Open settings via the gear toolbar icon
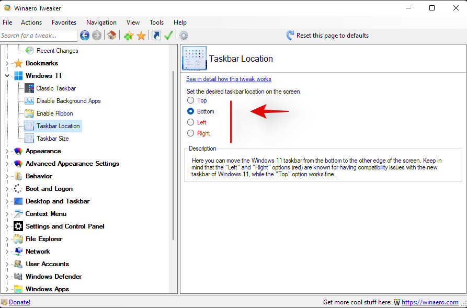Image resolution: width=467 pixels, height=308 pixels. (184, 36)
